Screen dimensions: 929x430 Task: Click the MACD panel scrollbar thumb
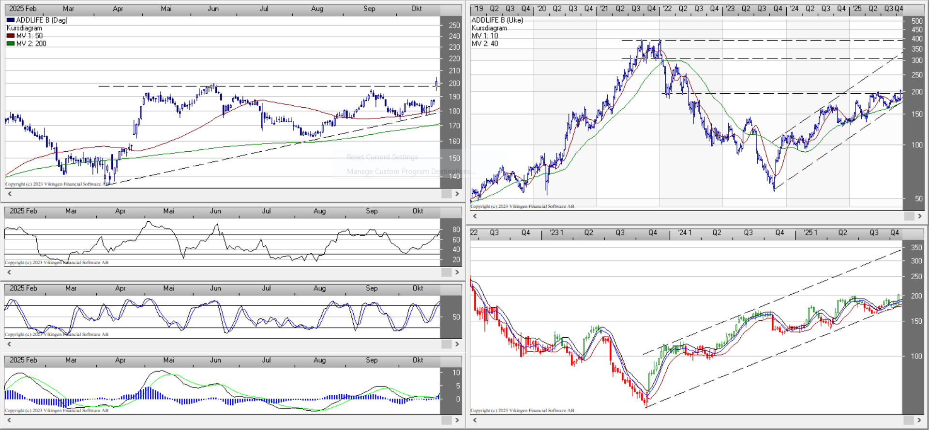pyautogui.click(x=446, y=420)
